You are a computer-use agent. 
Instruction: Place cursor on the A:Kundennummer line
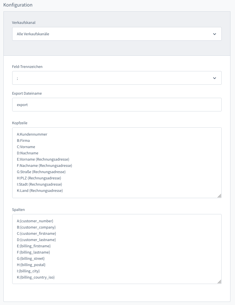coord(32,134)
